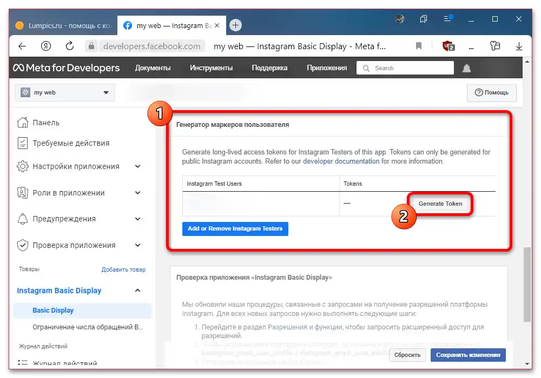Open Предупреждения via the bell icon
The width and height of the screenshot is (541, 378).
coord(22,219)
